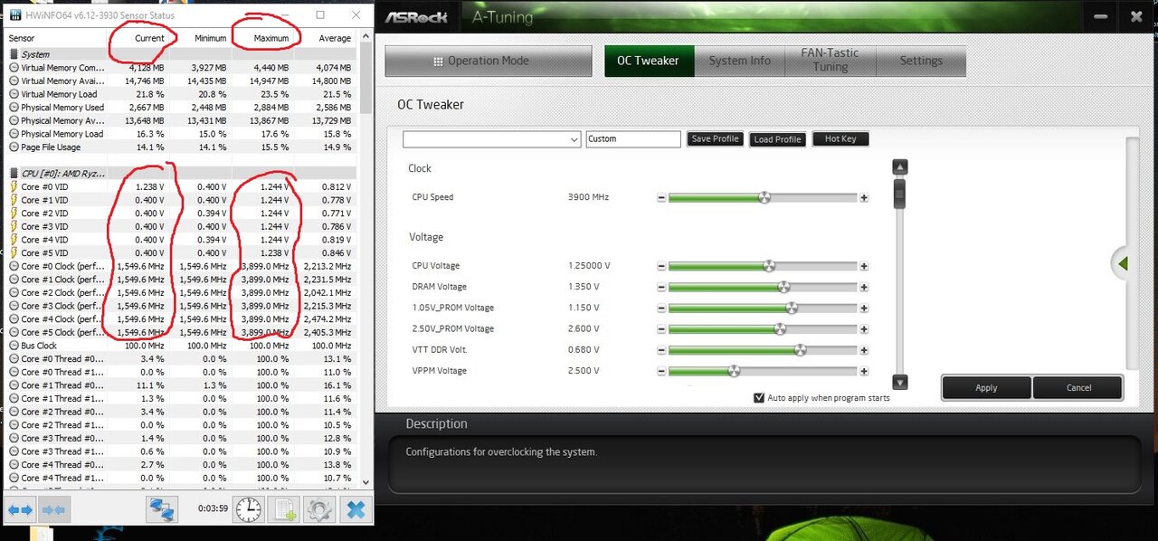Increase 2.50V_PROM Voltage with plus icon
Image resolution: width=1158 pixels, height=541 pixels.
point(864,329)
